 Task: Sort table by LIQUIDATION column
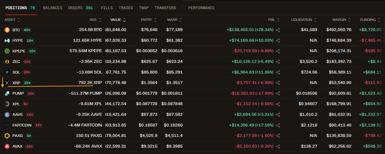[304, 20]
